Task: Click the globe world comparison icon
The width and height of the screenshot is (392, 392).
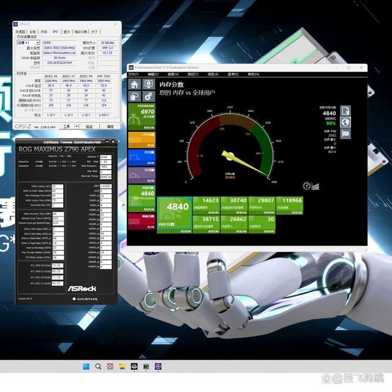Action: pos(345,123)
